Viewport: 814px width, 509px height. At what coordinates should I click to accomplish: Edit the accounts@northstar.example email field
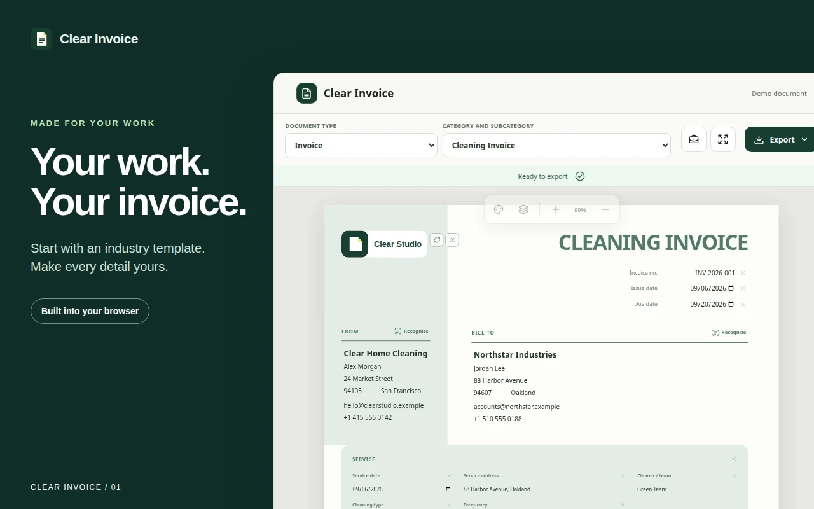click(x=516, y=407)
